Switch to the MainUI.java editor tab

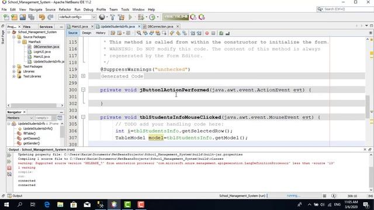coord(79,26)
